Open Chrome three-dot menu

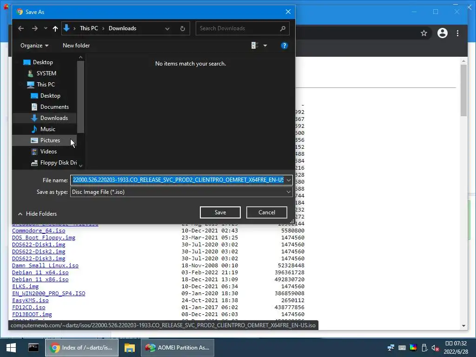tap(457, 33)
